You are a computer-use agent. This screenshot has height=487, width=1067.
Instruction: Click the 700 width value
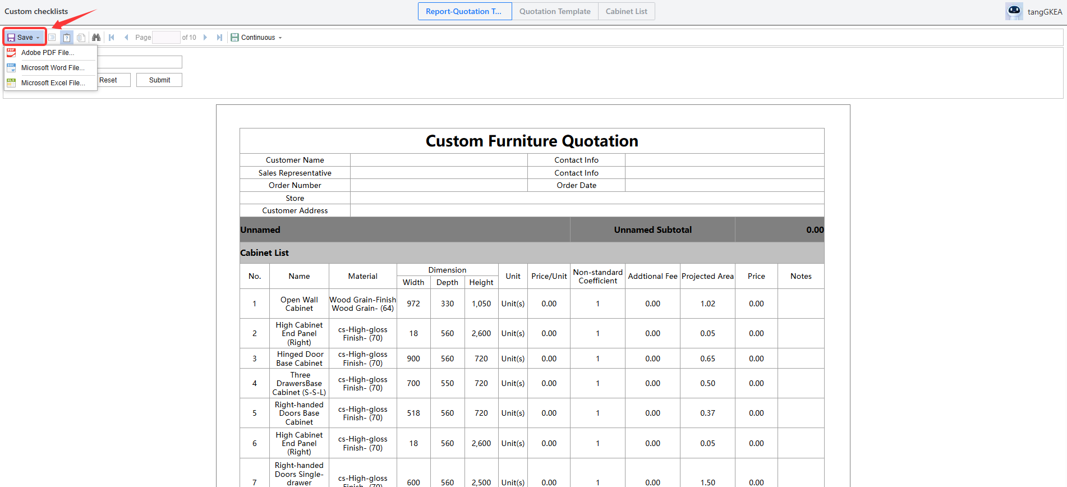[413, 383]
